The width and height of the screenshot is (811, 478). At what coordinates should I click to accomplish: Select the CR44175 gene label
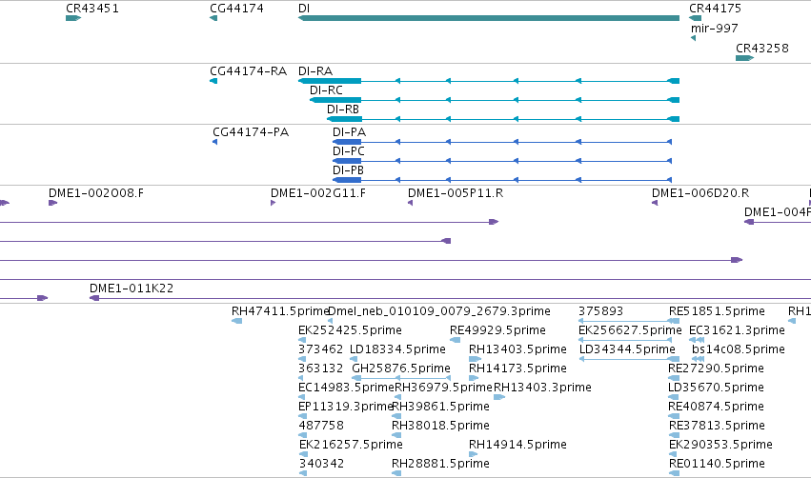click(715, 9)
